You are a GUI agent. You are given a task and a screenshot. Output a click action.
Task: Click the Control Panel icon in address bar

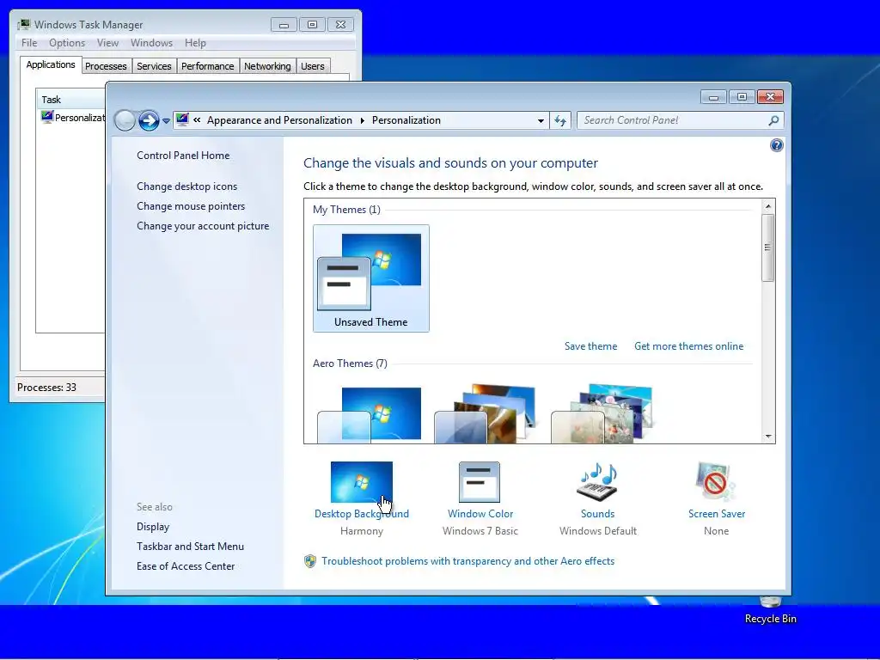tap(182, 119)
